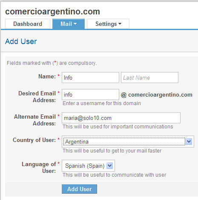Click the Name field label
Image resolution: width=198 pixels, height=200 pixels.
click(47, 76)
